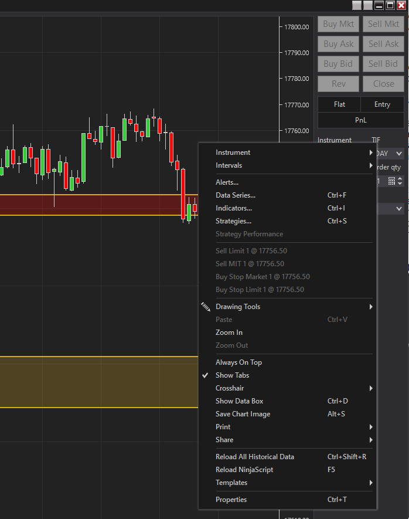Toggle the Show Tabs checkmark

tap(287, 375)
